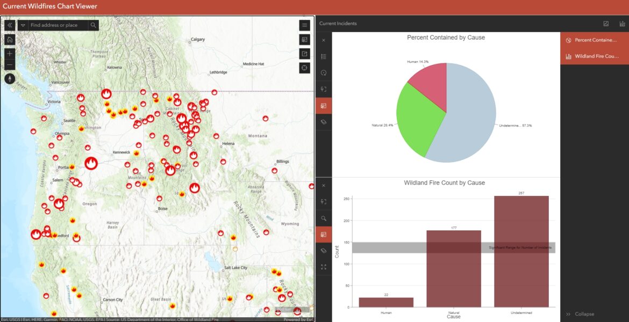Click the Human 14.3% pie label
The image size is (629, 322).
tap(418, 62)
